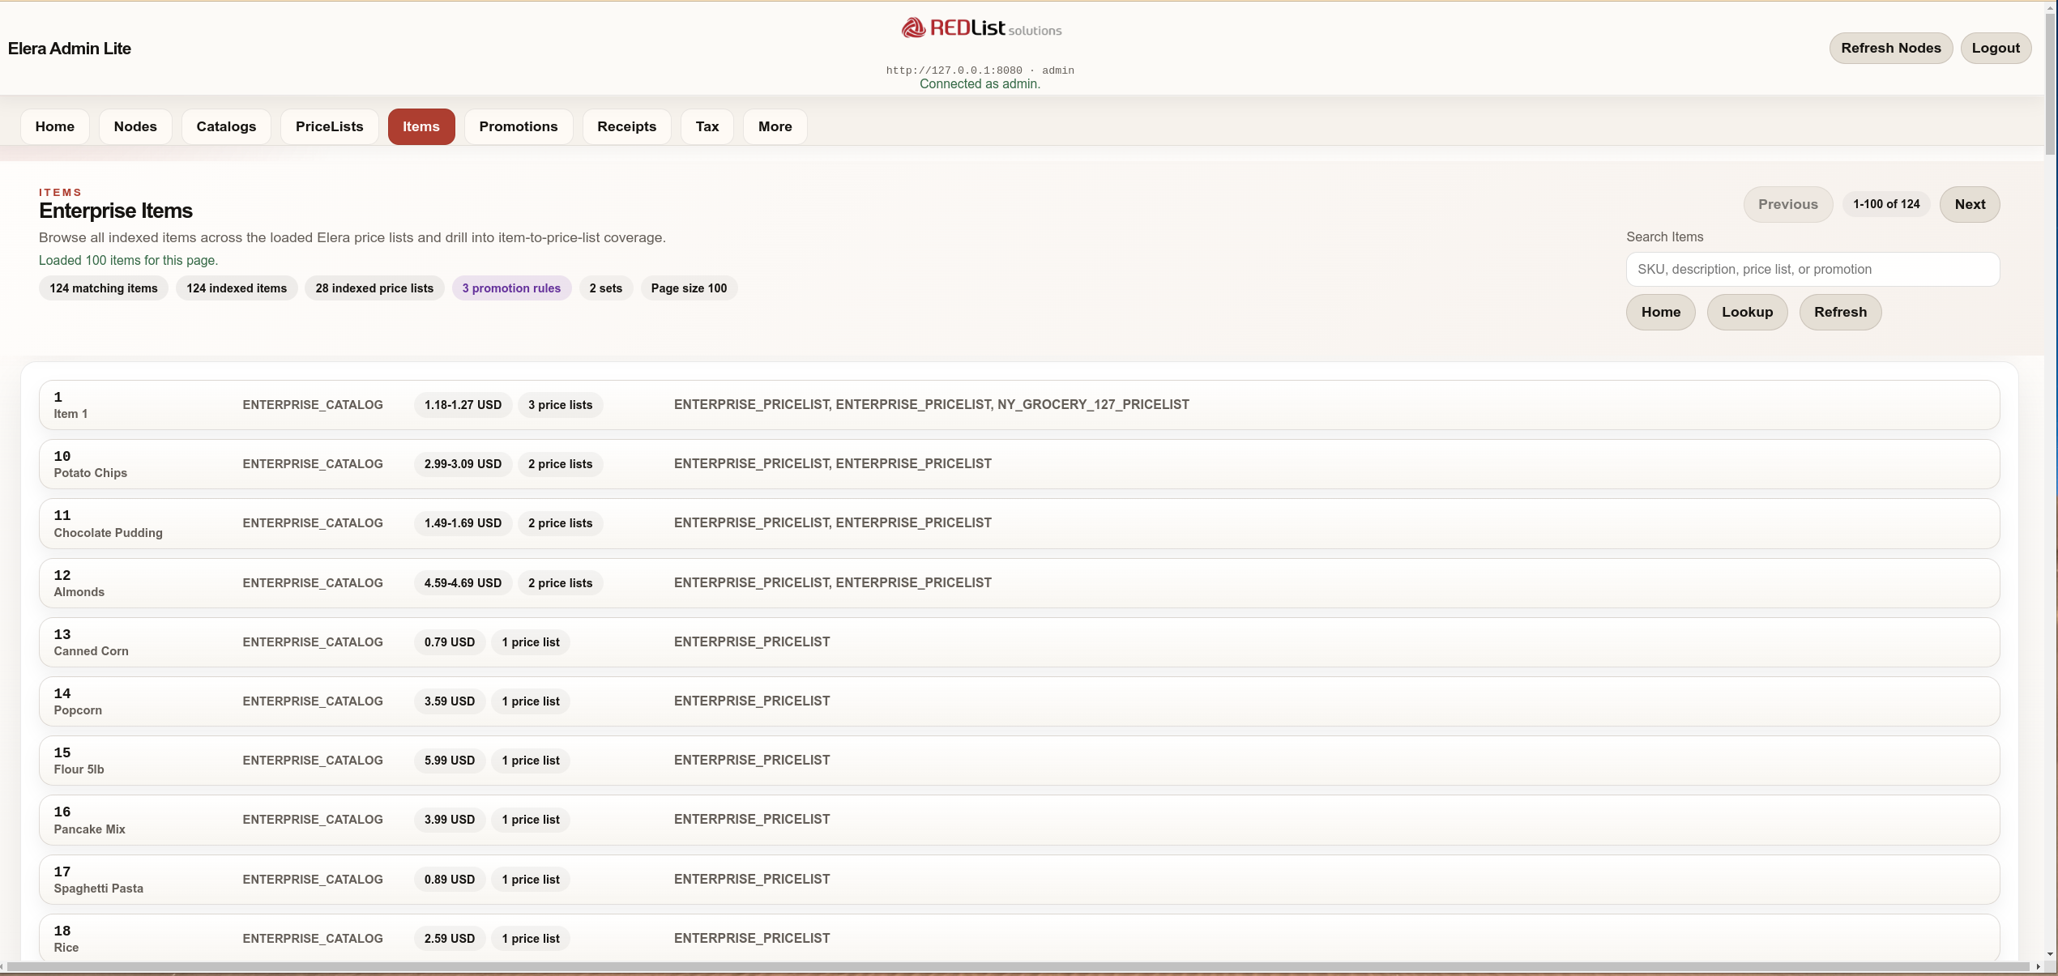
Task: Click the 2 price lists badge for Potato Chips
Action: coord(560,464)
